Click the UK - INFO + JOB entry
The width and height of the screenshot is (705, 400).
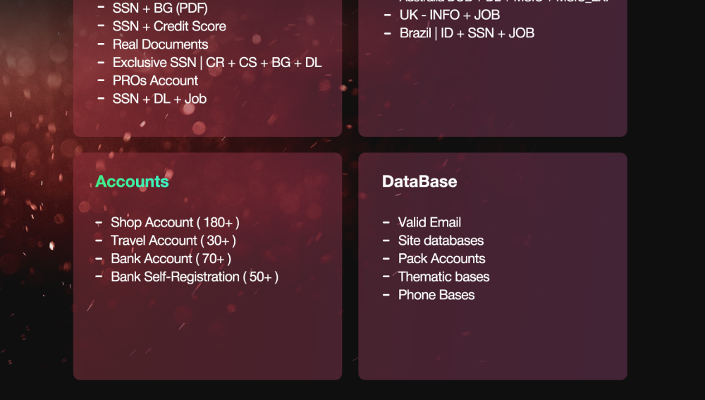click(450, 15)
